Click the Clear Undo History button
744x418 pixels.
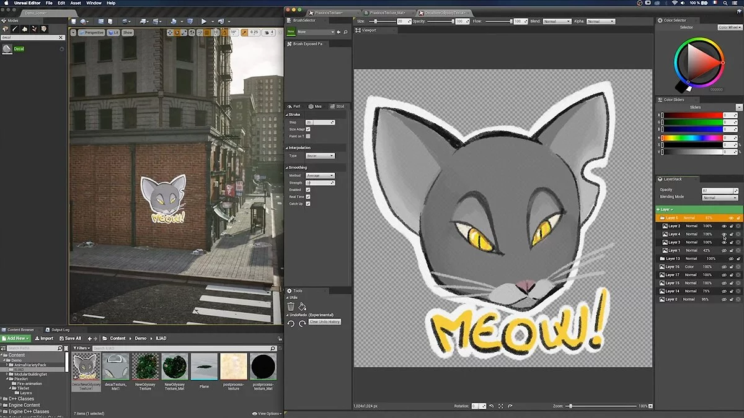click(325, 322)
